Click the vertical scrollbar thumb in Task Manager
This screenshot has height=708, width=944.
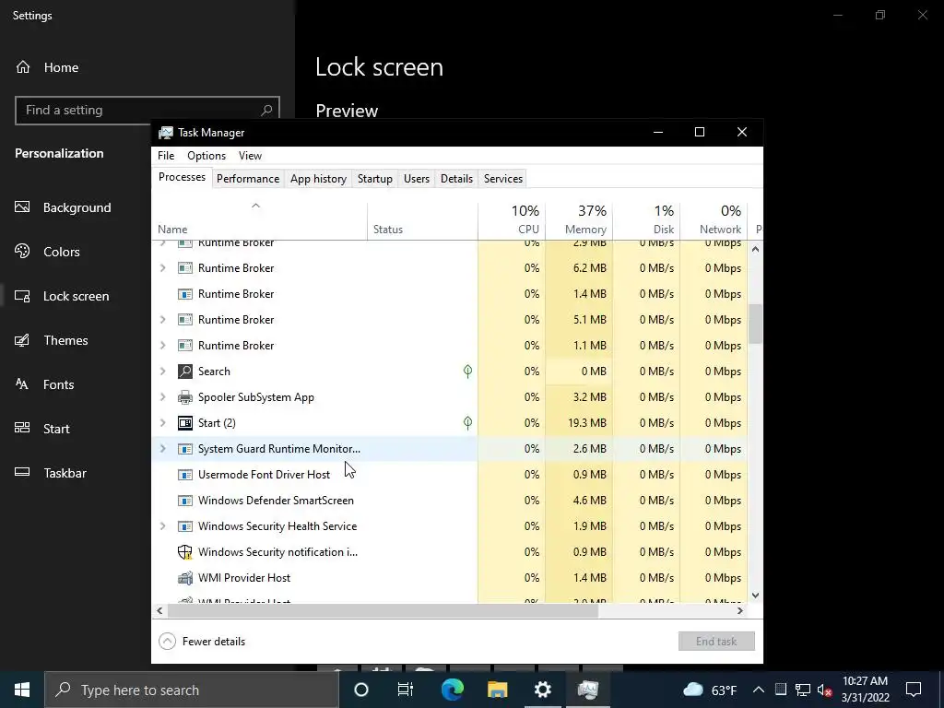[756, 324]
